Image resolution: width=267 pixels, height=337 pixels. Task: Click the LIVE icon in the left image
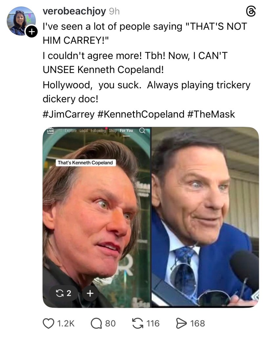point(50,131)
